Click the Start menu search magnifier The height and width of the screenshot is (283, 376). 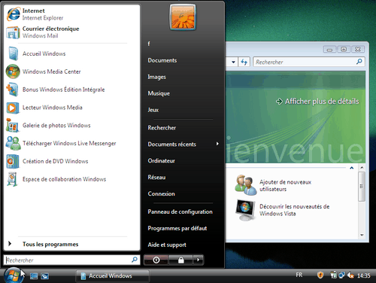(135, 260)
